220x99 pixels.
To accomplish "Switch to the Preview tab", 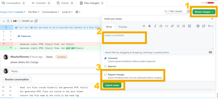I will 123,27.
